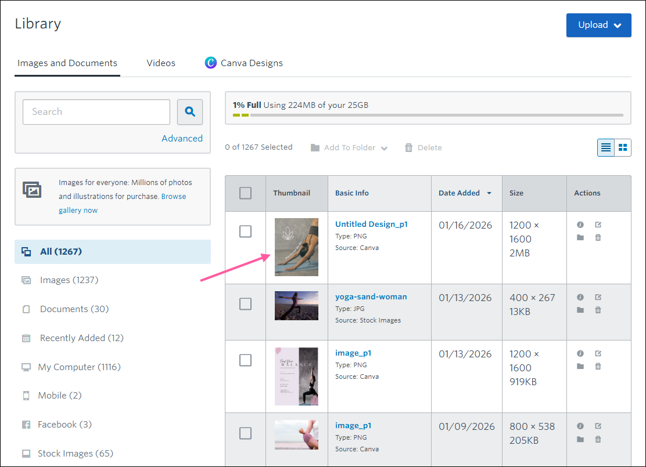Viewport: 646px width, 467px height.
Task: Move image_p1 to a folder
Action: click(x=580, y=366)
